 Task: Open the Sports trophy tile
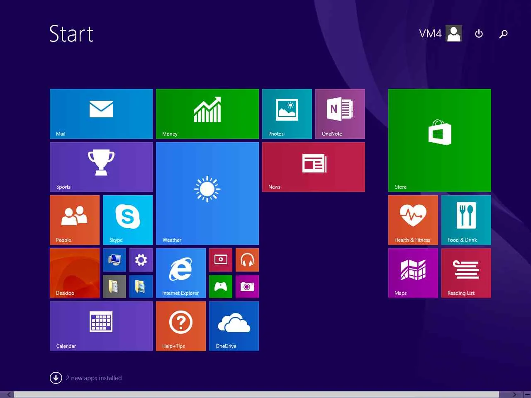click(101, 167)
